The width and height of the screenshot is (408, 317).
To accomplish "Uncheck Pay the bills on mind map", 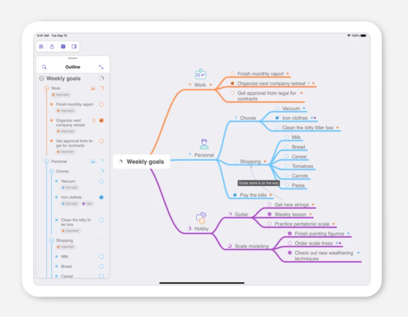I will [235, 195].
